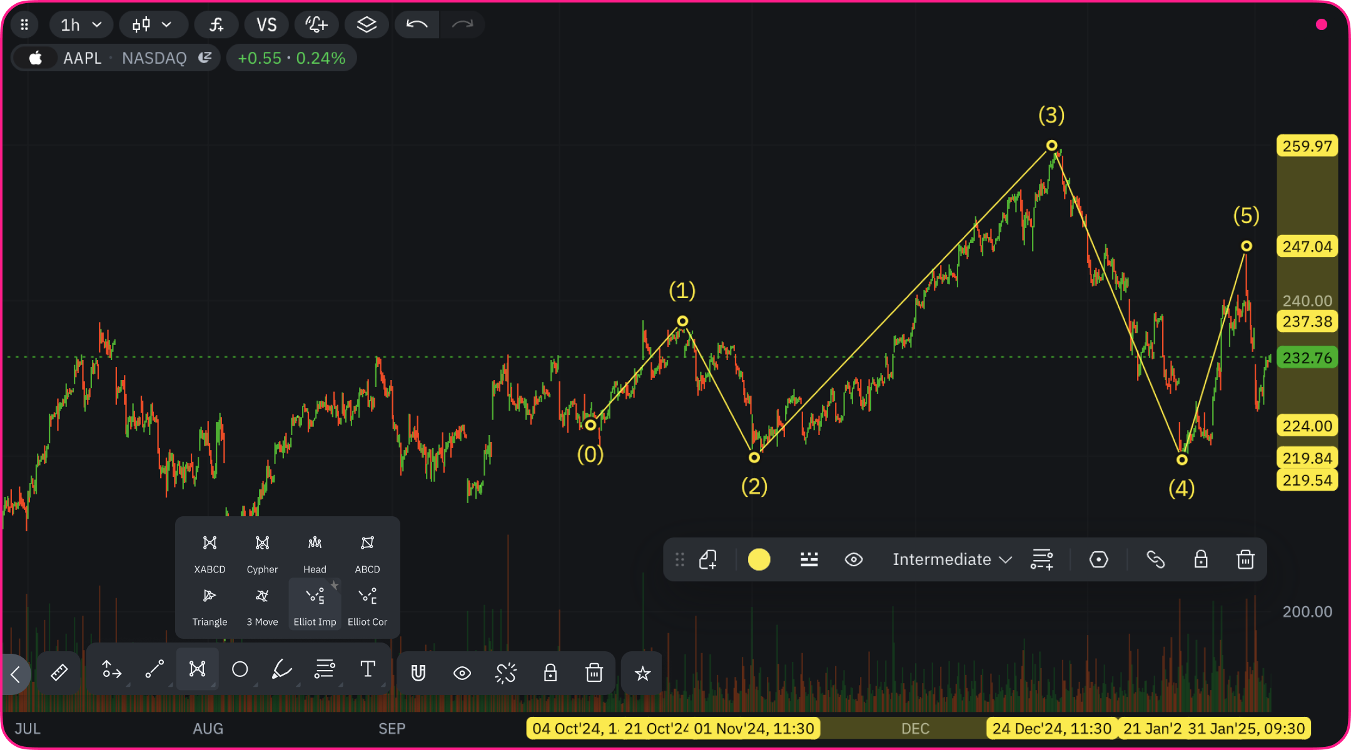This screenshot has width=1351, height=750.
Task: Open the layers object tree icon
Action: point(367,25)
